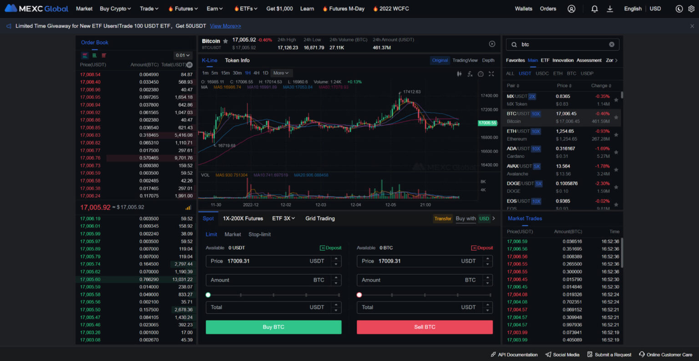Open chart indicators (fx) icon

click(x=470, y=74)
